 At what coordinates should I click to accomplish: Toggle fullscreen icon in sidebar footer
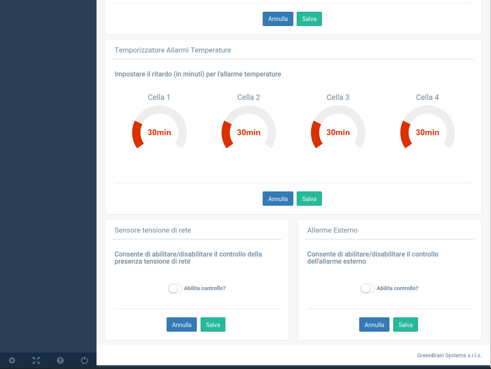point(37,360)
